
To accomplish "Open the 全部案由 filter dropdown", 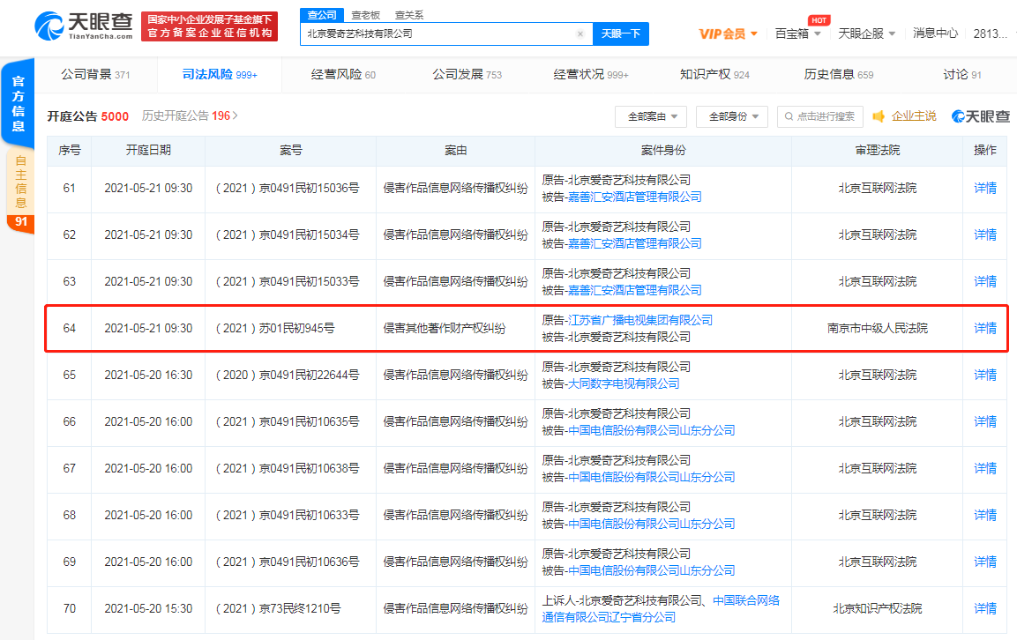I will (653, 116).
